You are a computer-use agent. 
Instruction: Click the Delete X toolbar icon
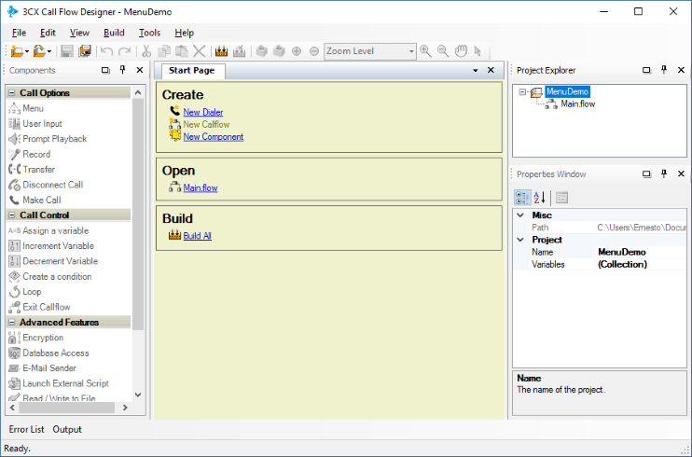click(x=200, y=51)
